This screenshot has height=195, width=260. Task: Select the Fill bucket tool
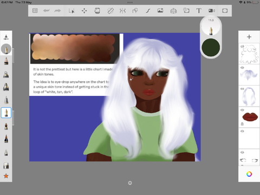click(x=97, y=11)
